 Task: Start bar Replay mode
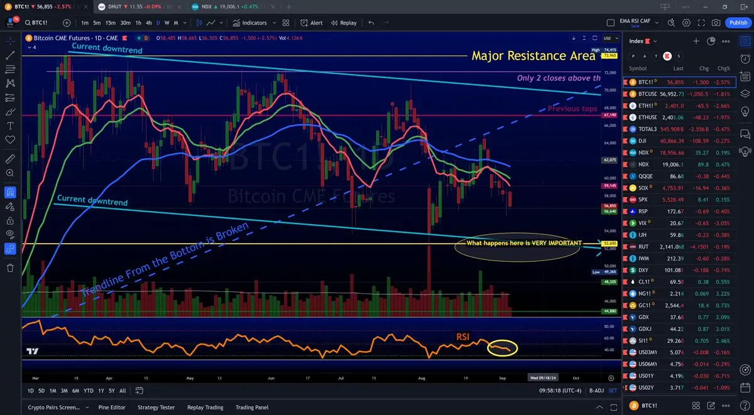coord(344,23)
